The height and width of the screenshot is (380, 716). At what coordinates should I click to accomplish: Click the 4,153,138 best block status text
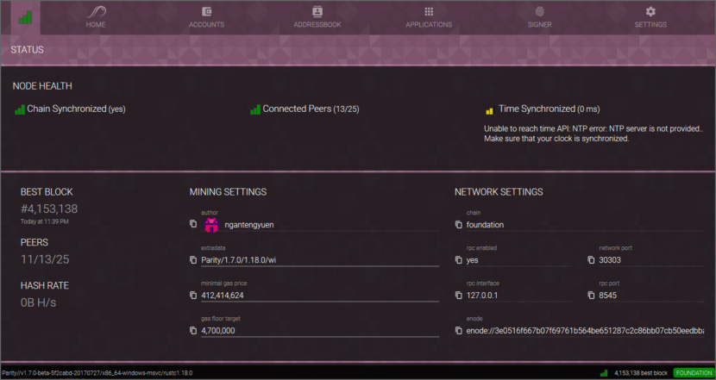pos(641,373)
